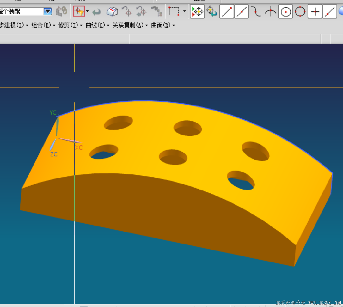Click the rectangle selection marquee icon
Viewport: 343px width, 307px height.
pyautogui.click(x=174, y=12)
